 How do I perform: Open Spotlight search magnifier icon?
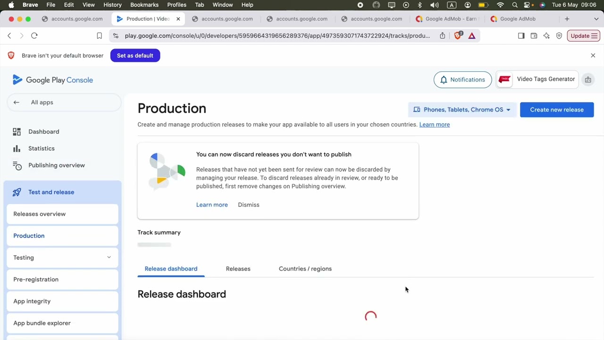tap(515, 5)
